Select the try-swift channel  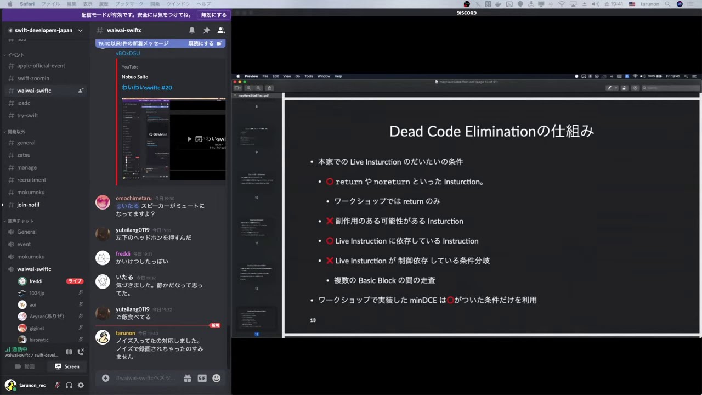(27, 116)
